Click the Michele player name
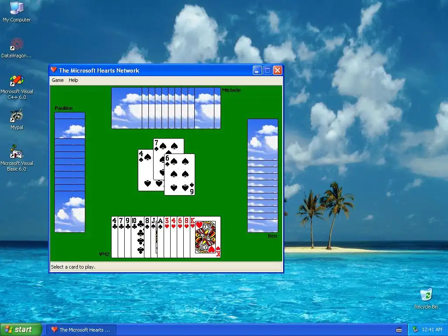 click(x=231, y=90)
